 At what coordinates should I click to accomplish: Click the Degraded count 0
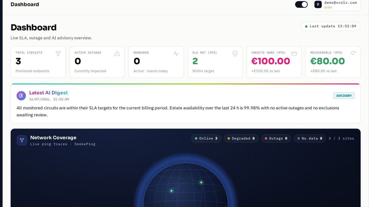coord(137,61)
